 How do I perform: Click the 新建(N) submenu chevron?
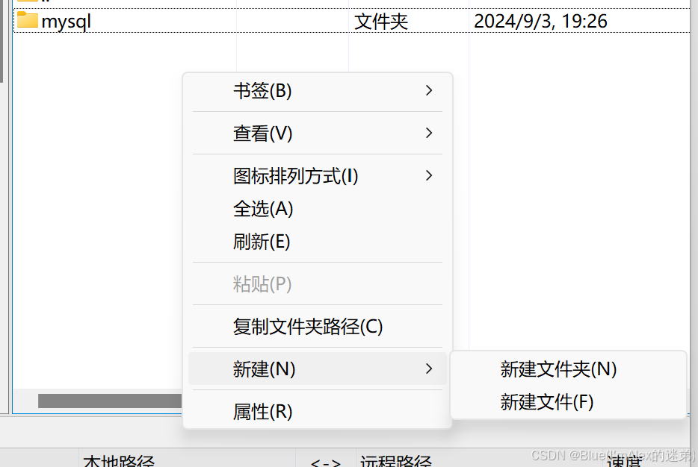click(429, 369)
